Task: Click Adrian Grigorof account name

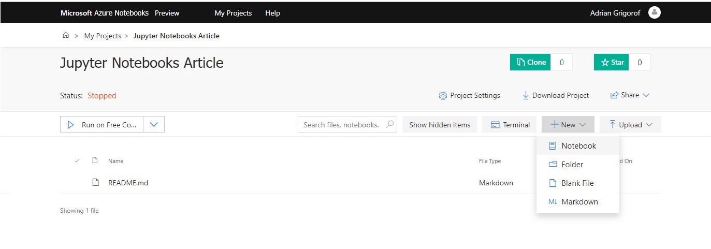Action: 616,13
